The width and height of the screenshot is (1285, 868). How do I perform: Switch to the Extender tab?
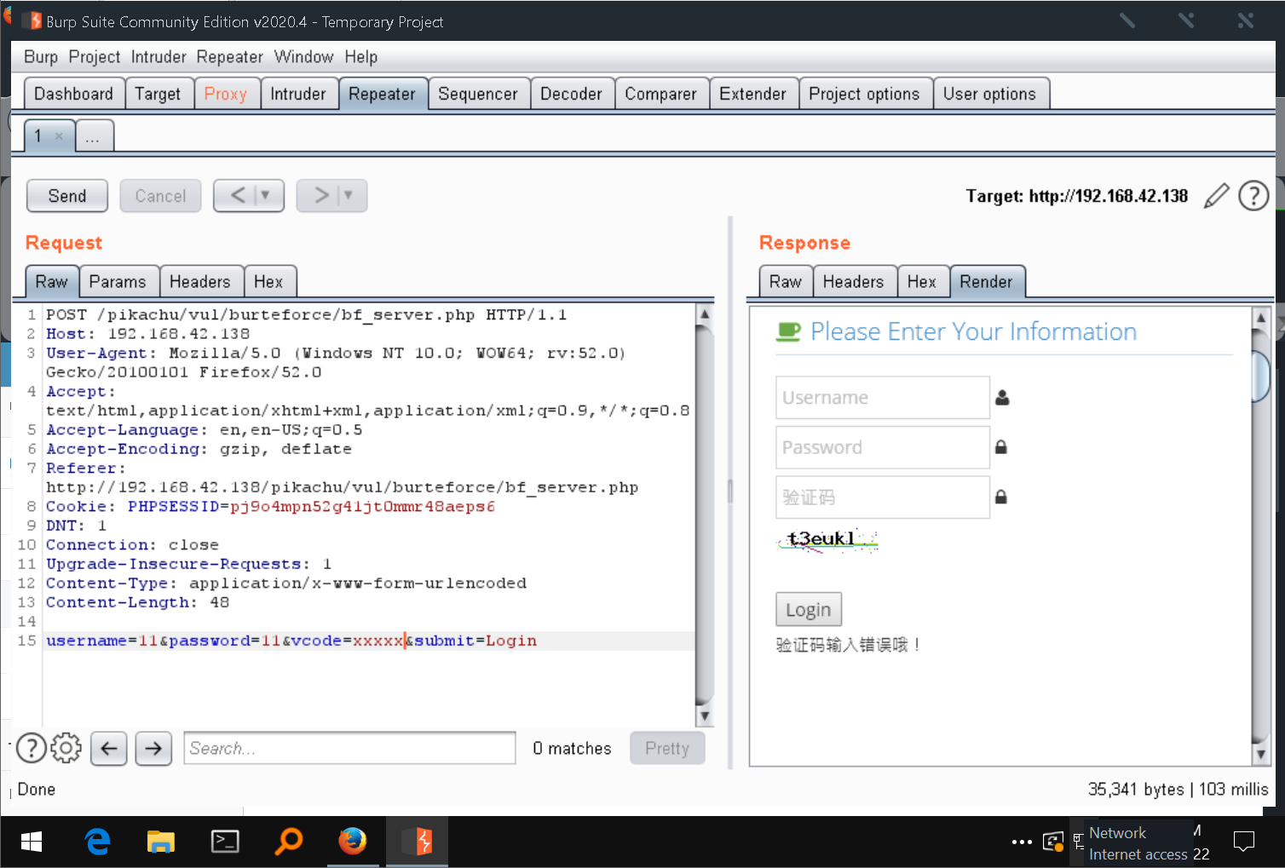753,94
